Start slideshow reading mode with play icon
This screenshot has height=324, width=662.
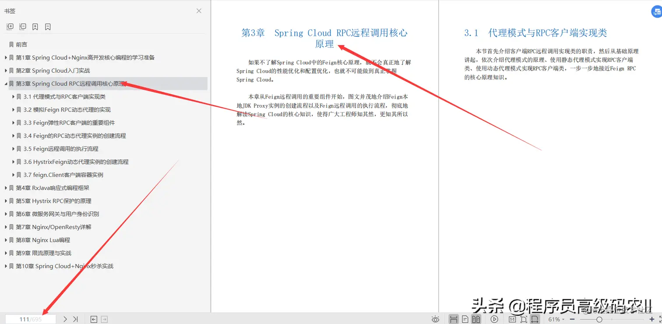494,319
